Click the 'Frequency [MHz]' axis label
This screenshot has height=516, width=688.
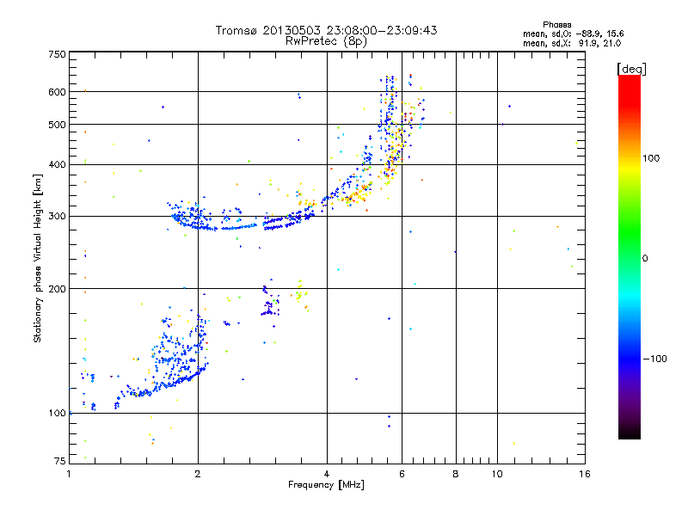coord(326,485)
